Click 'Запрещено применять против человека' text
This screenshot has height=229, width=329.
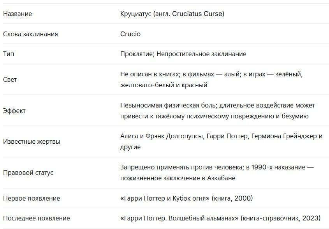pos(181,167)
